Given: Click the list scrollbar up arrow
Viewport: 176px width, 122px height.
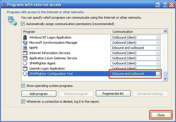Looking at the screenshot, I should coord(165,31).
